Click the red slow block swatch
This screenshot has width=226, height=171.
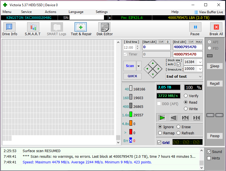(x=131, y=132)
